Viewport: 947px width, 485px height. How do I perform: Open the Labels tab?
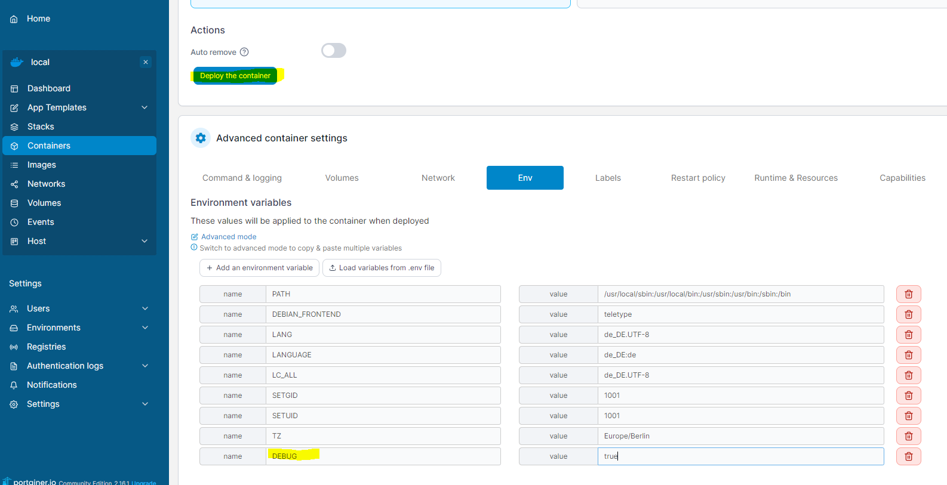tap(608, 178)
